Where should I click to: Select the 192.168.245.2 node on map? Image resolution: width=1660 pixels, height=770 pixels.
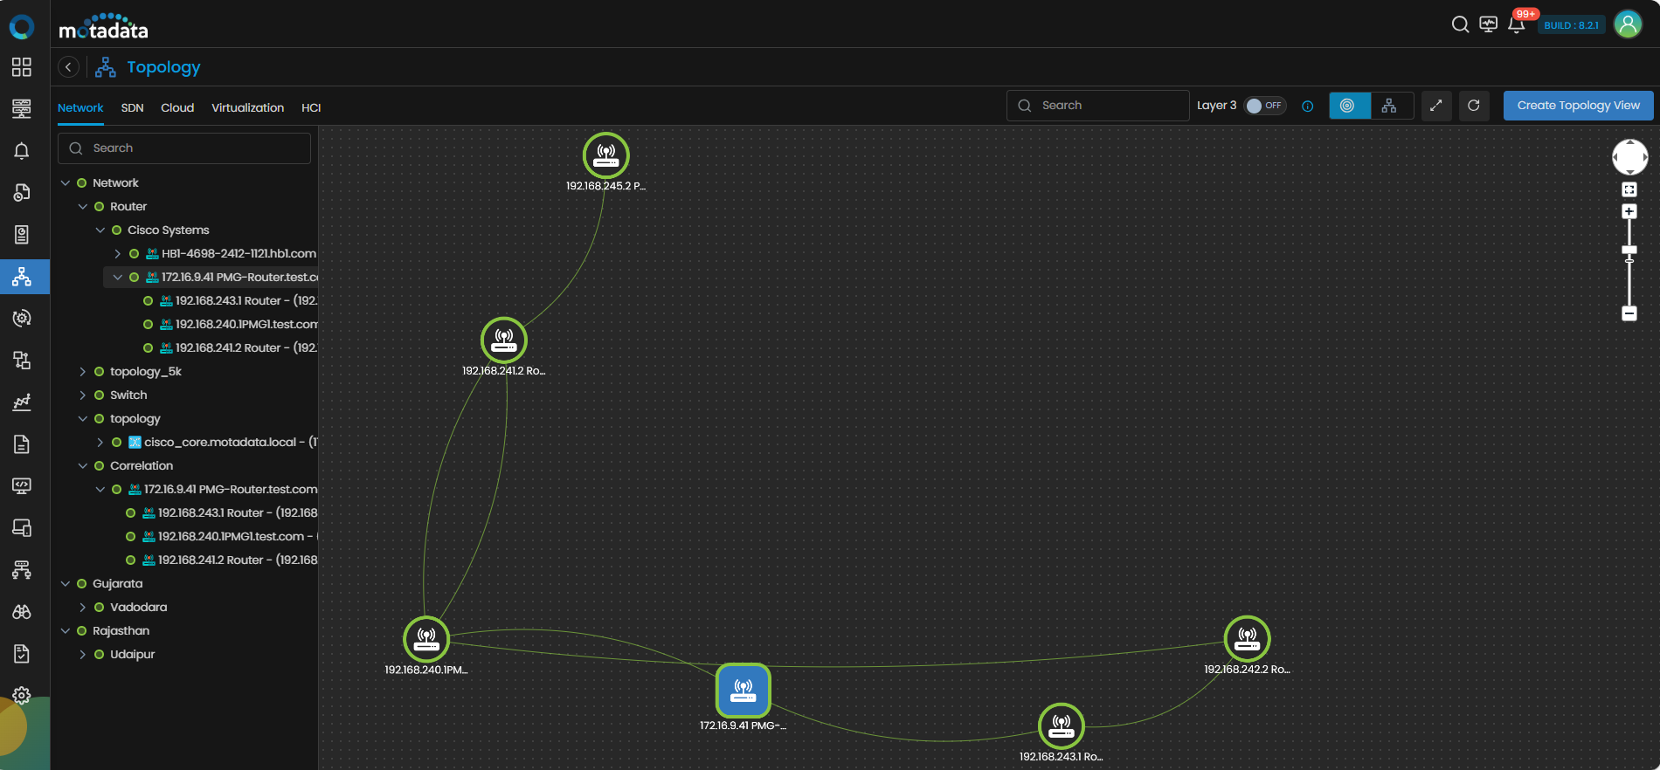pyautogui.click(x=606, y=155)
